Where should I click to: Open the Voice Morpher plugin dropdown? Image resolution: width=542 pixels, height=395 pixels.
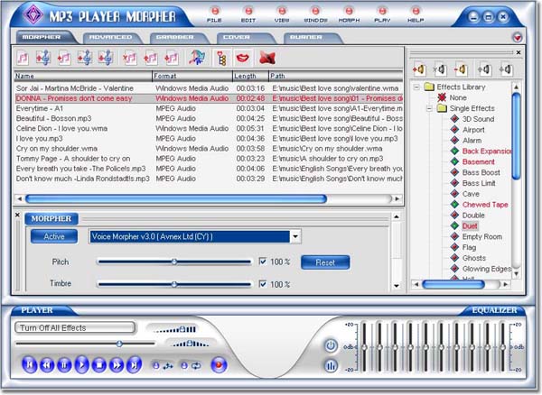click(295, 236)
